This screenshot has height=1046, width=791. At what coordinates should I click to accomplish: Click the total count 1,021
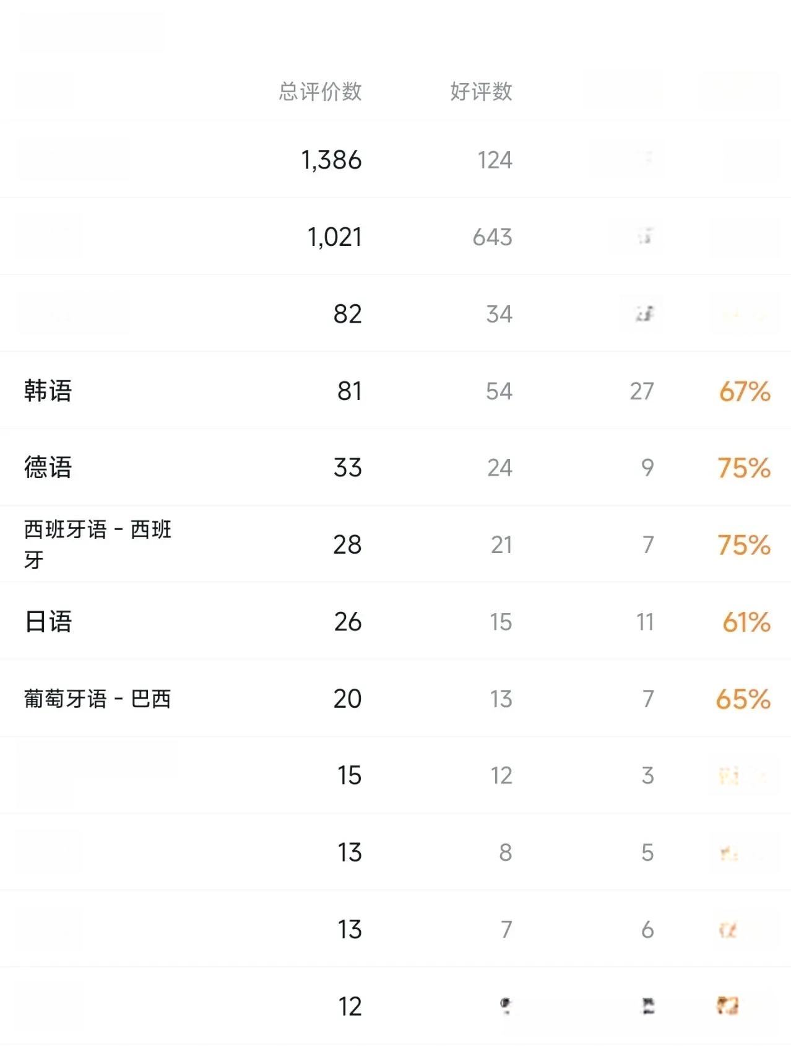[334, 237]
